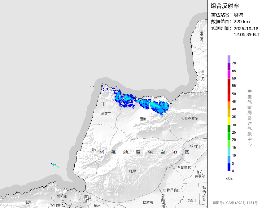
Task: Click the radar station cross marker
Action: (104, 104)
